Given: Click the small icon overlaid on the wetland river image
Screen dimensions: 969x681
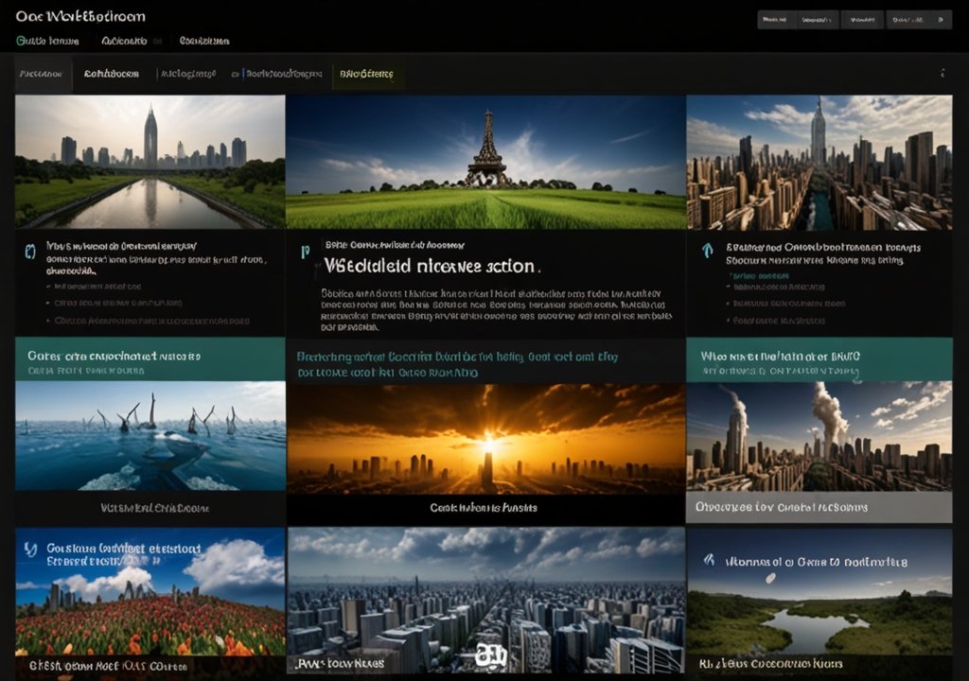Looking at the screenshot, I should 710,561.
